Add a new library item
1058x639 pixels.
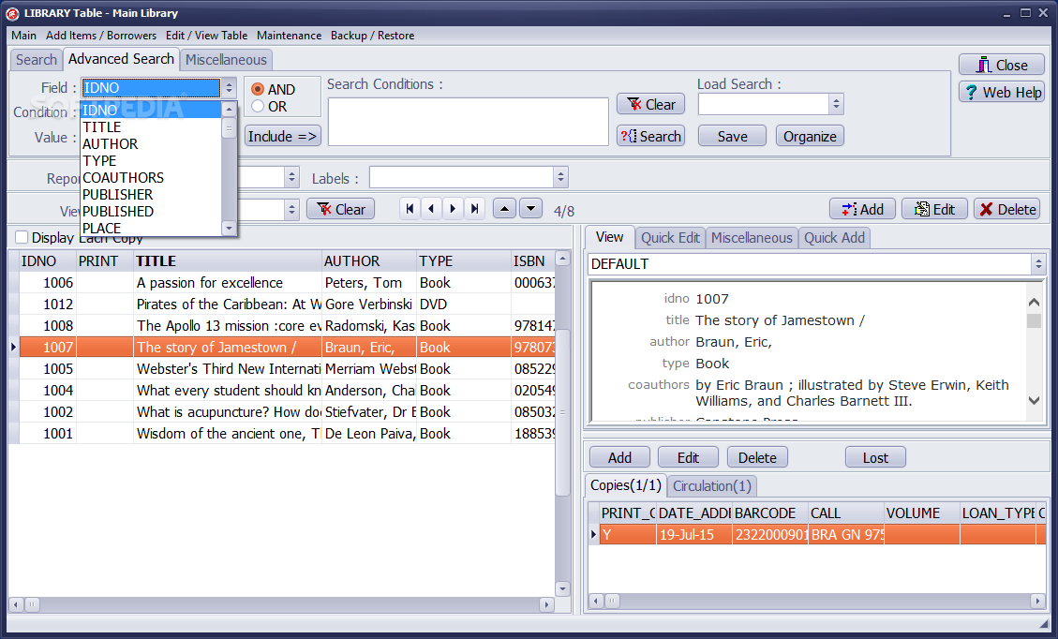coord(862,209)
